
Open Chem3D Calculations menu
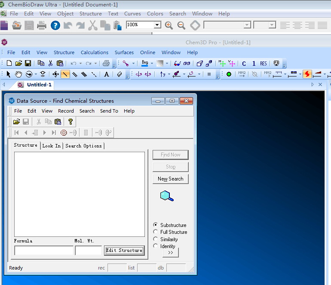click(x=95, y=52)
